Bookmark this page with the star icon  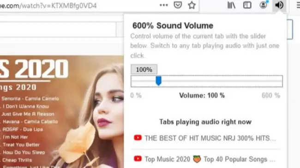192,5
